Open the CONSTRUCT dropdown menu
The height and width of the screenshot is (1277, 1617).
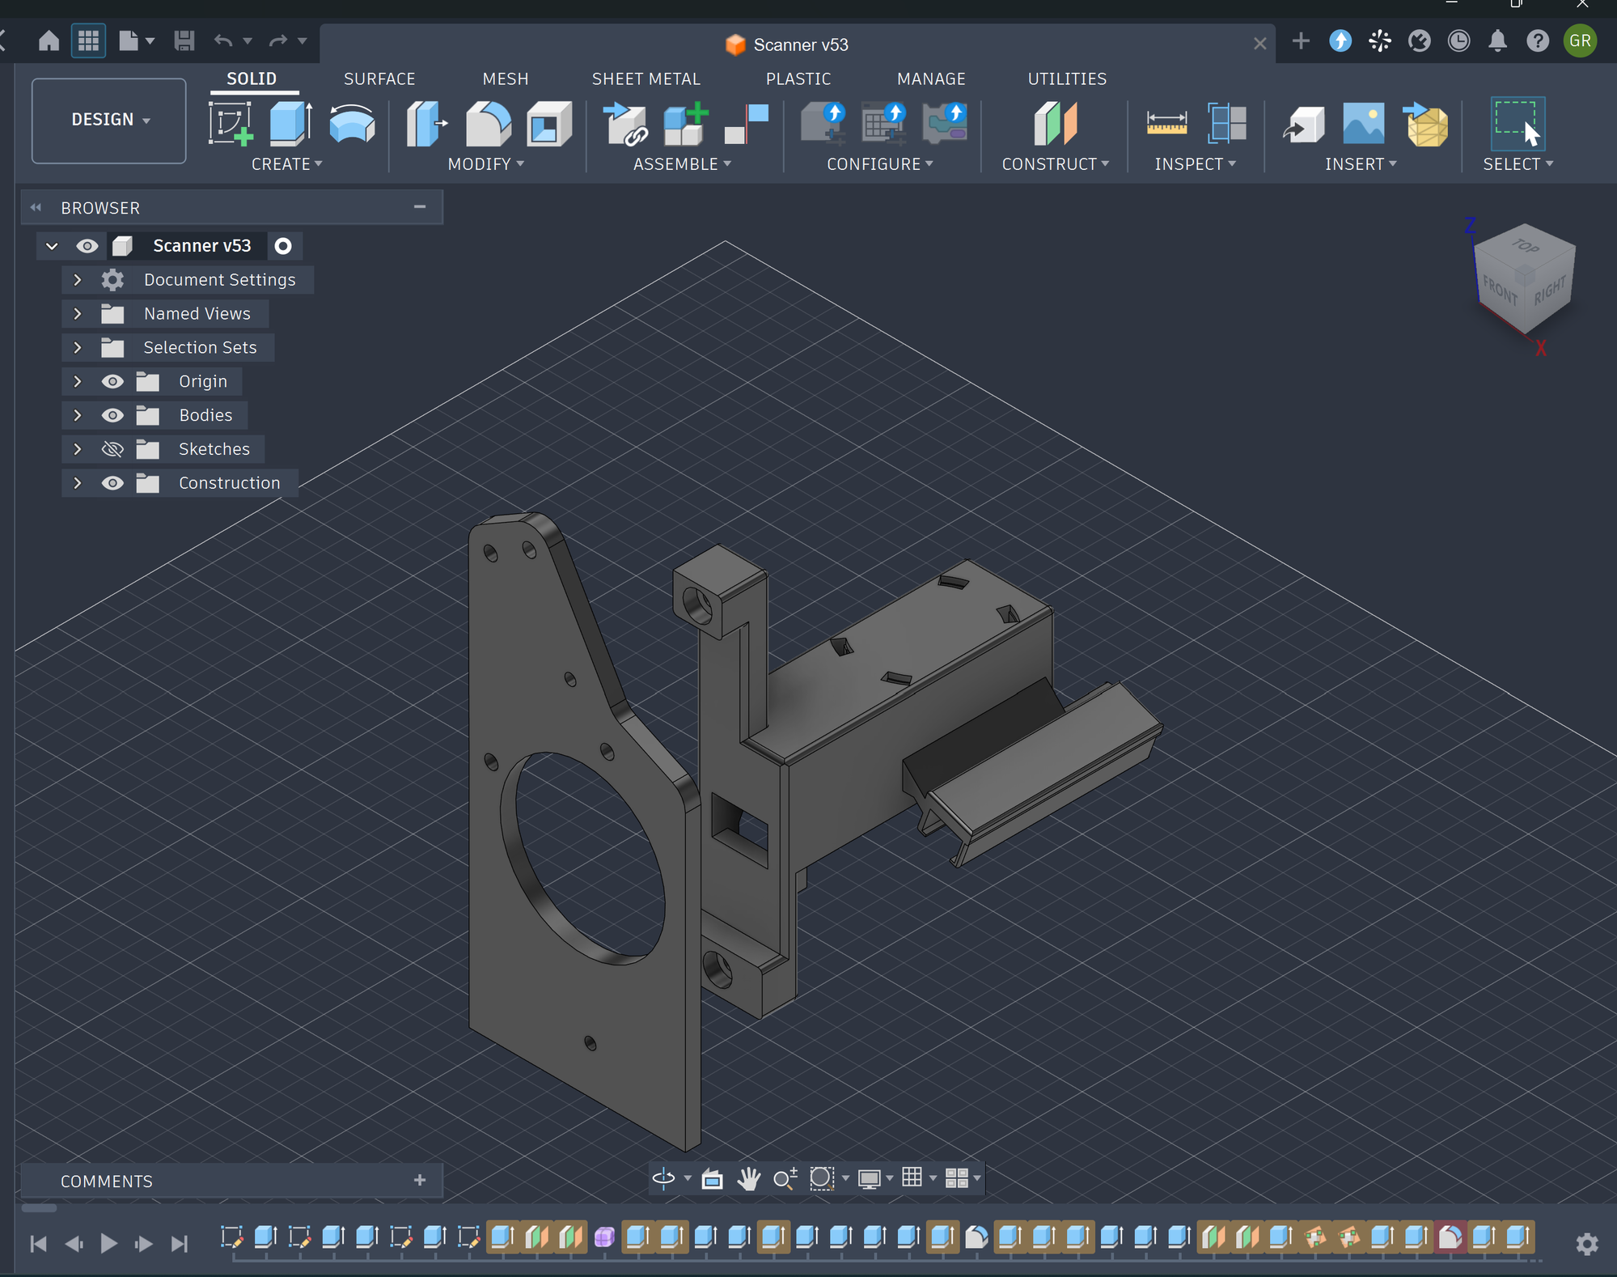(x=1055, y=163)
